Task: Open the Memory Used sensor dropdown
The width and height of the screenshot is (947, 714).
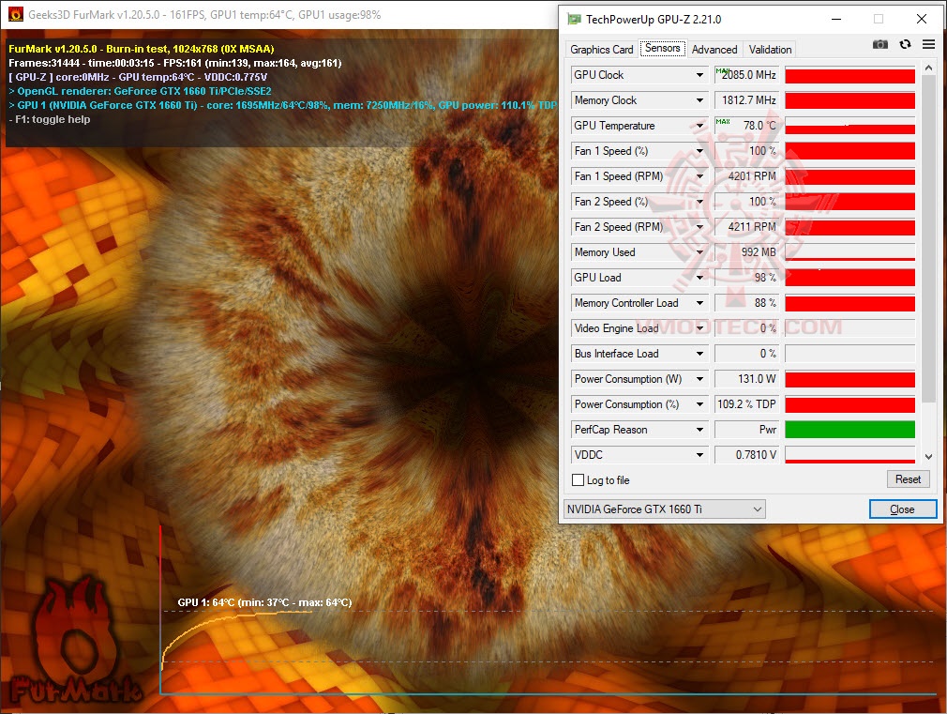Action: [x=699, y=252]
